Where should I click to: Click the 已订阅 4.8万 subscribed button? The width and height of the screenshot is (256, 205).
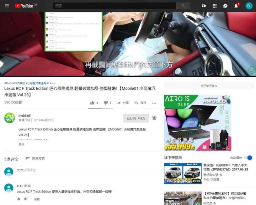(x=136, y=118)
